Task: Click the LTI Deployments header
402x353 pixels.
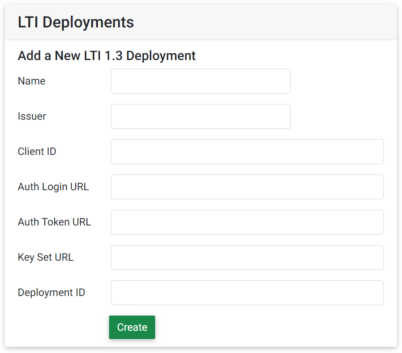Action: [x=76, y=22]
